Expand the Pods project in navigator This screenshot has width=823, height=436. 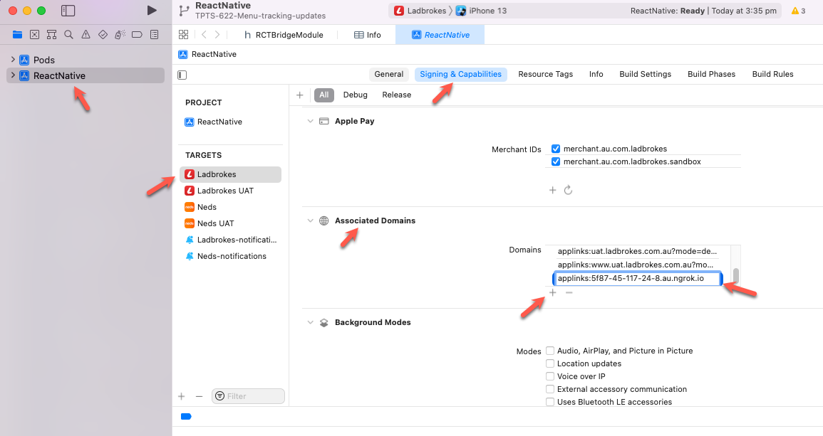coord(13,60)
